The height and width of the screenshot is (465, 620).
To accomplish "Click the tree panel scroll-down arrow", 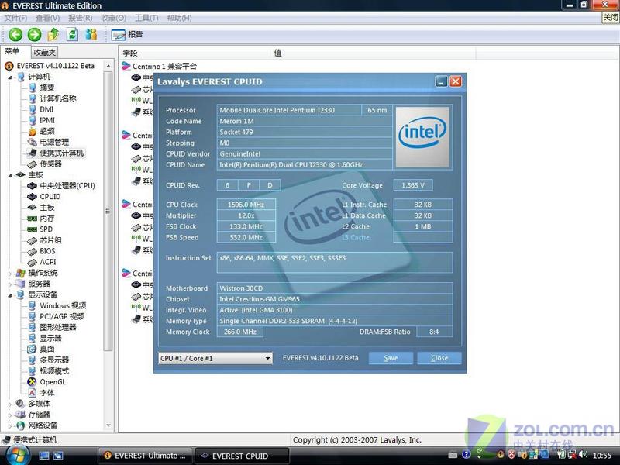I will point(108,425).
